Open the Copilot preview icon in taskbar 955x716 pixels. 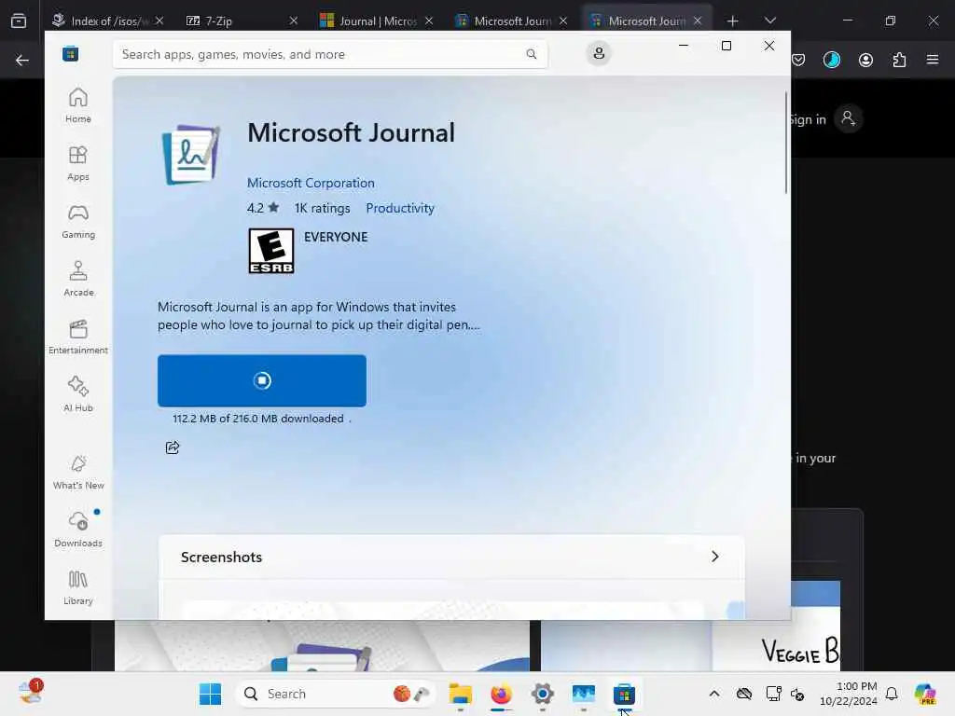coord(925,694)
